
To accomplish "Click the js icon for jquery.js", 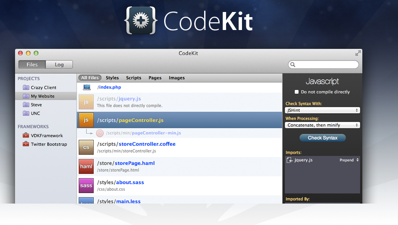I will [86, 102].
